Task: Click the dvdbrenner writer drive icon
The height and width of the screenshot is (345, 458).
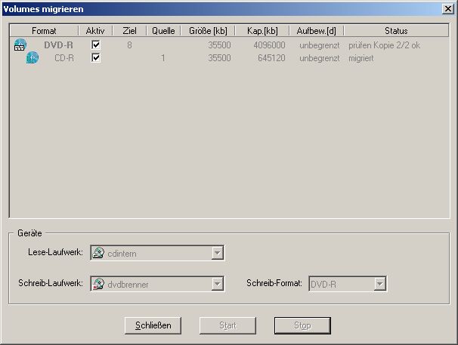Action: point(98,284)
